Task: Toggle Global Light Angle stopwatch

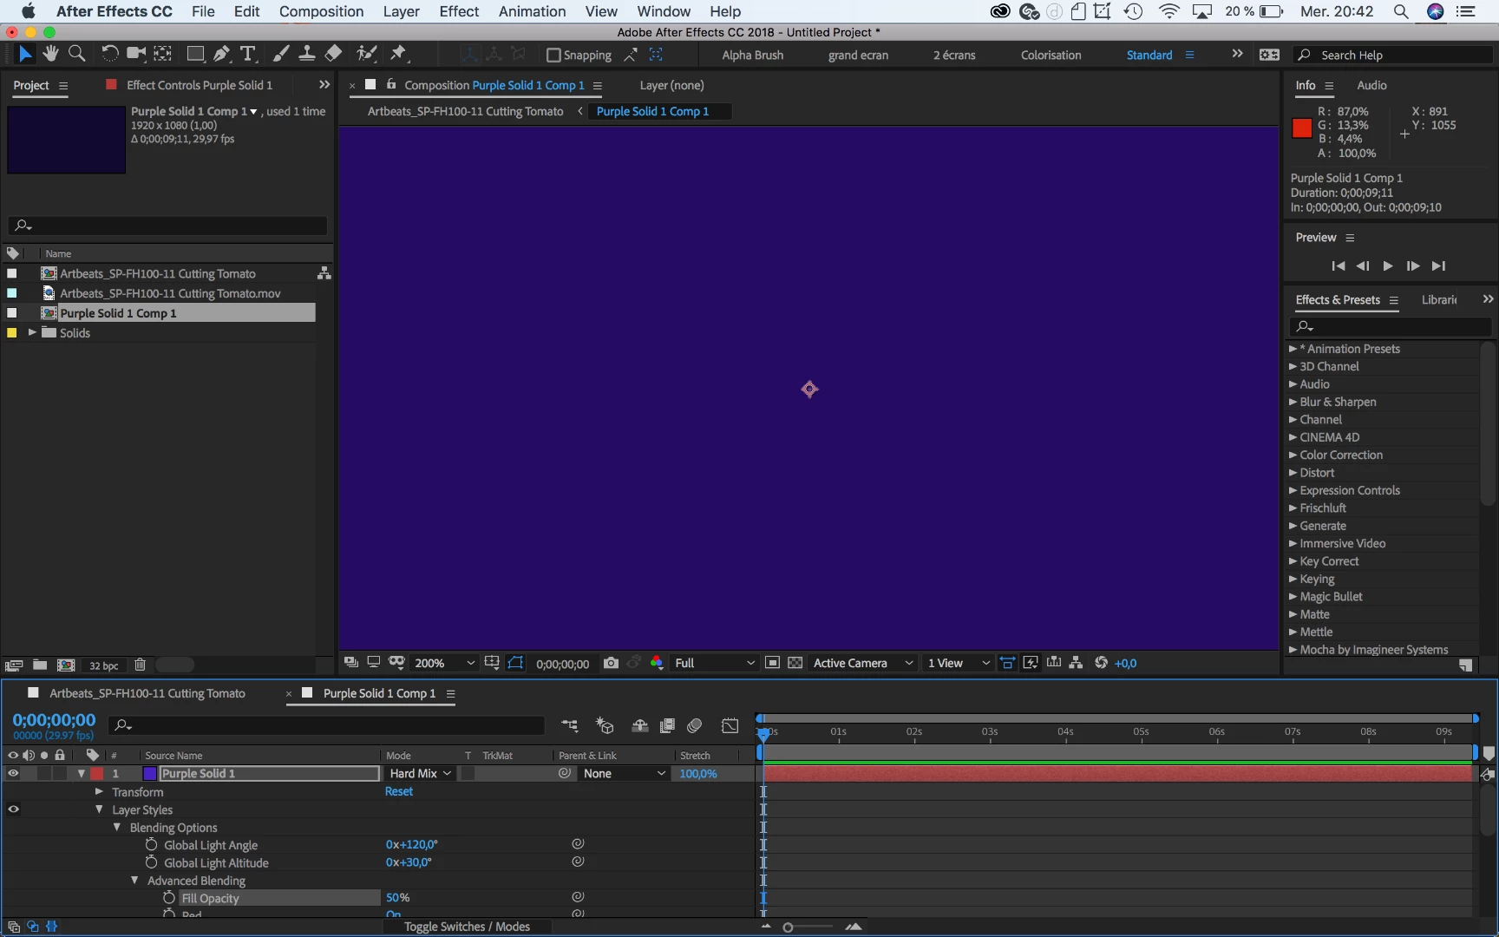Action: 152,845
